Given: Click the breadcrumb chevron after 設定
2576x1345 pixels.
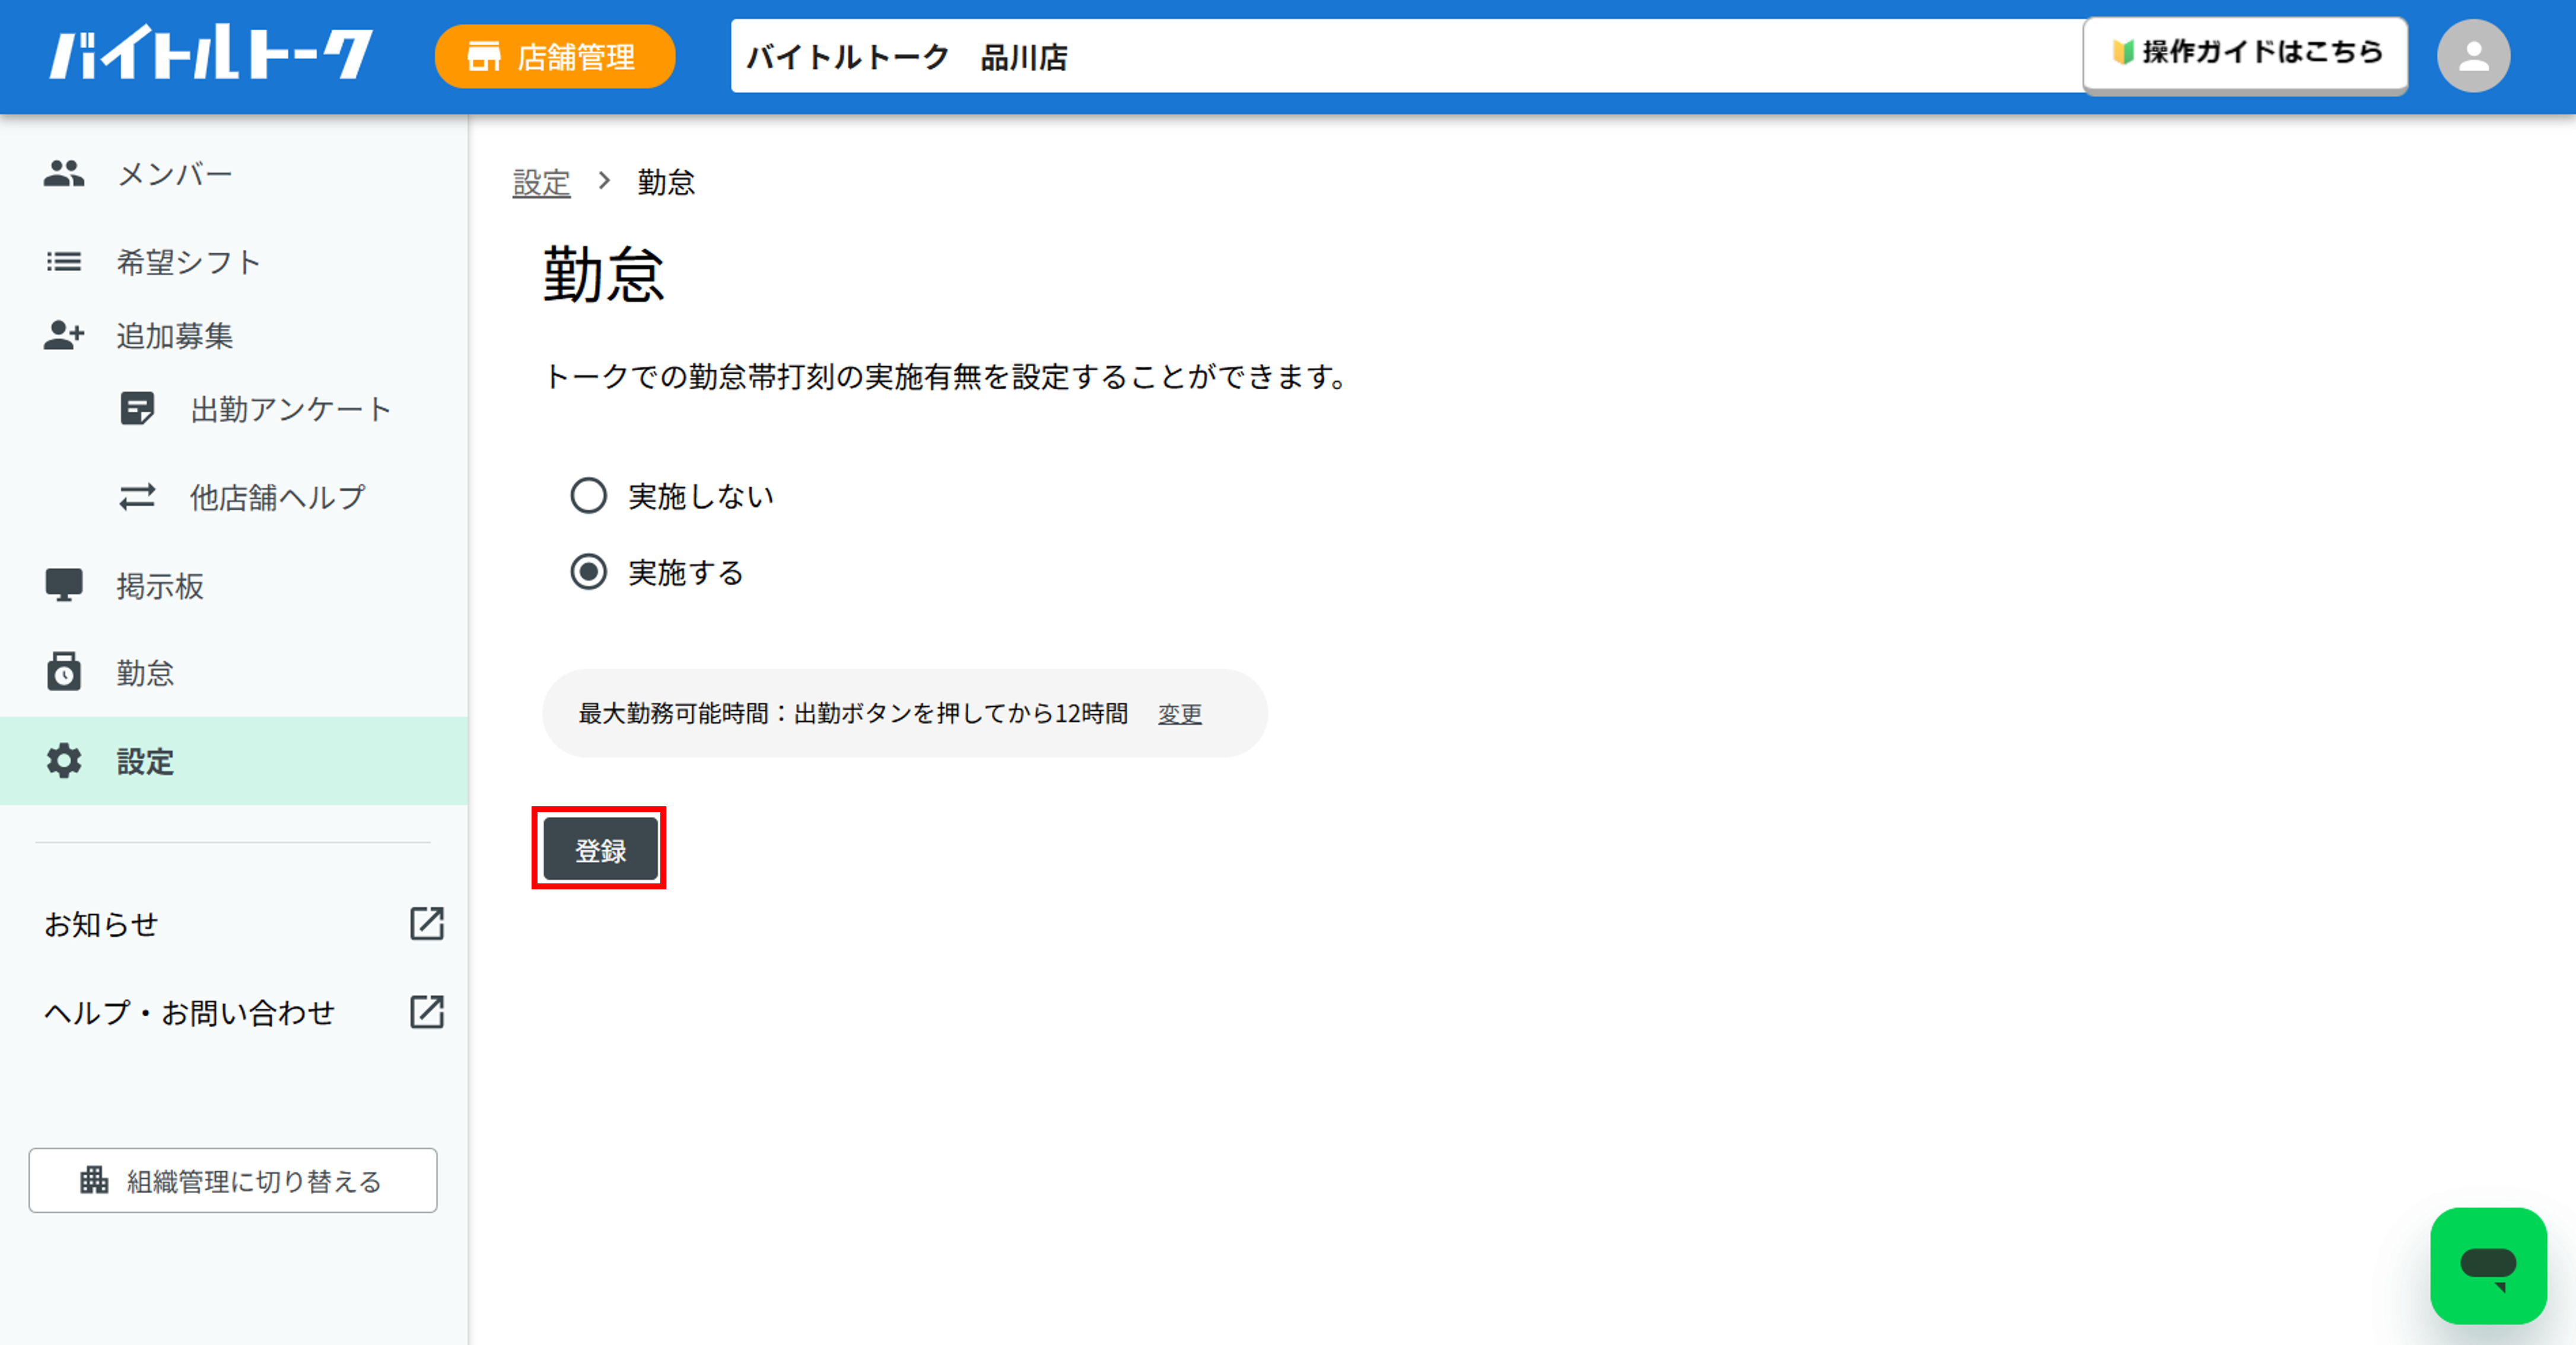Looking at the screenshot, I should (x=604, y=181).
